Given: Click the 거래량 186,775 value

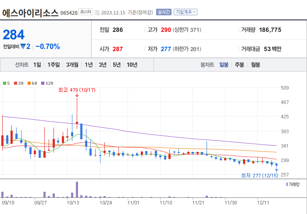Looking at the screenshot, I should [x=270, y=30].
